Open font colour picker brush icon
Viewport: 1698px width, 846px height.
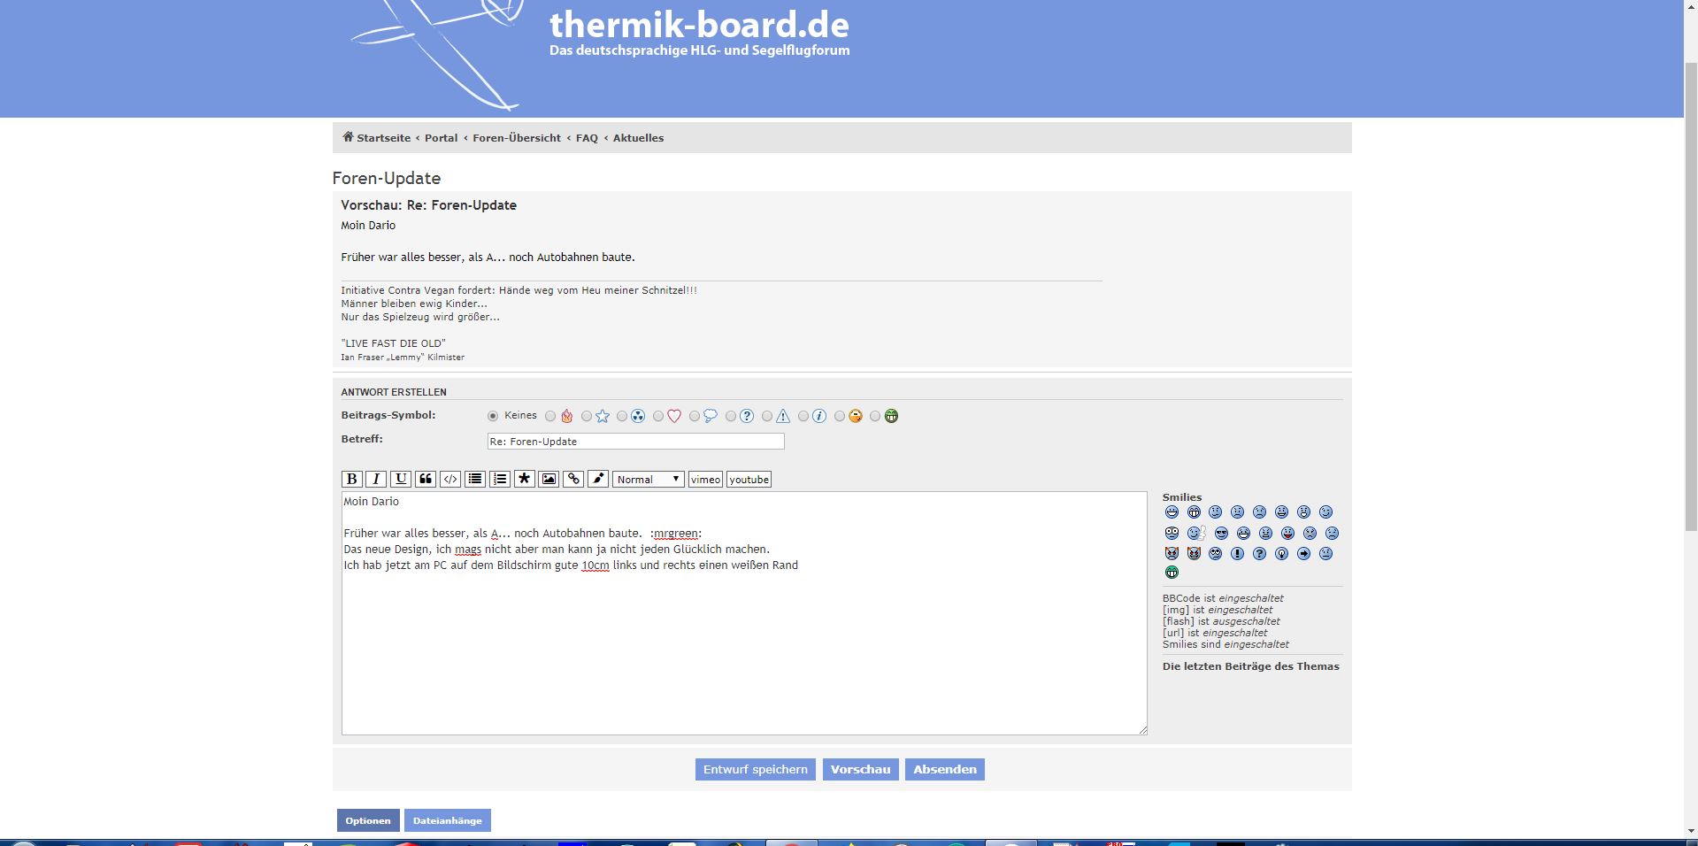598,479
